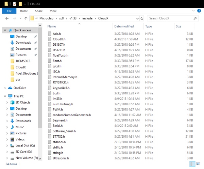Select the DS1307.h file icon
This screenshot has height=169, width=204.
pyautogui.click(x=50, y=45)
